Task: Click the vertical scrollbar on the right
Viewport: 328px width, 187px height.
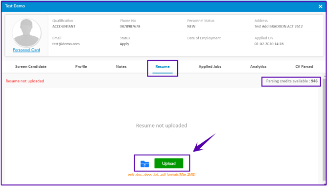Action: (x=325, y=130)
